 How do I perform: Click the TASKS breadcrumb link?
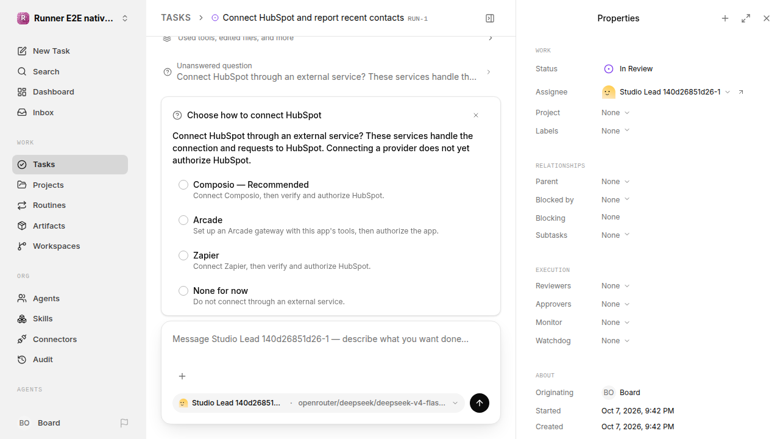[x=175, y=18]
